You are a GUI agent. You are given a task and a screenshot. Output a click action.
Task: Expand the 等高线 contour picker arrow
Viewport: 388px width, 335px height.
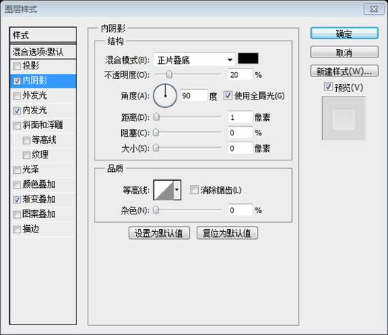(x=177, y=190)
